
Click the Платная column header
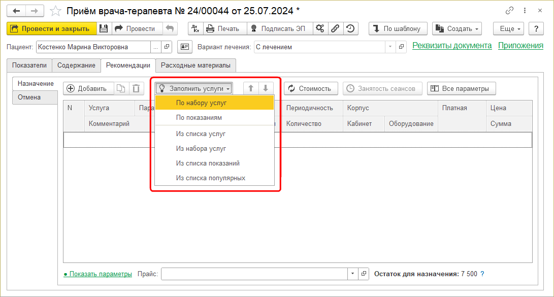pyautogui.click(x=462, y=116)
